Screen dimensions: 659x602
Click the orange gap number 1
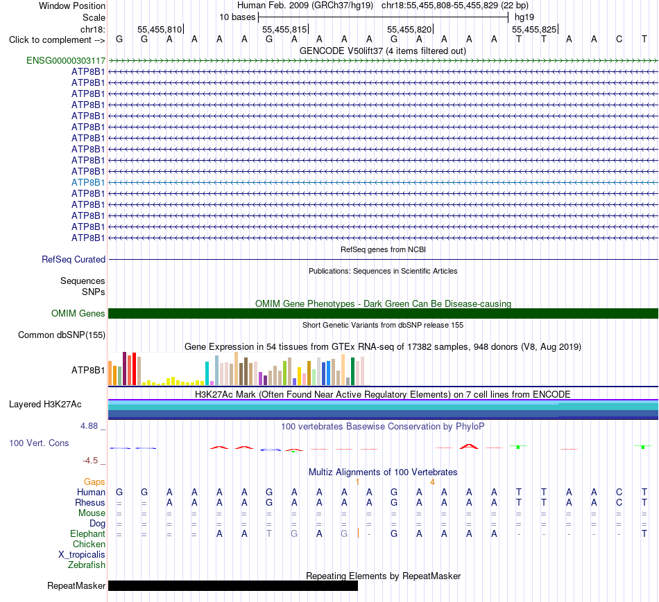pos(357,482)
